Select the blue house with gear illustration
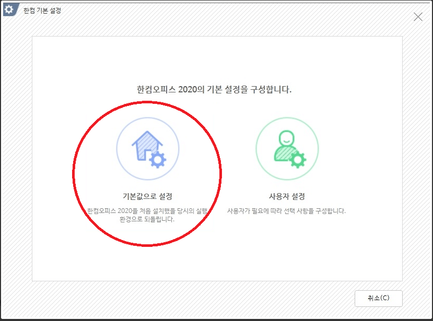 coord(148,148)
